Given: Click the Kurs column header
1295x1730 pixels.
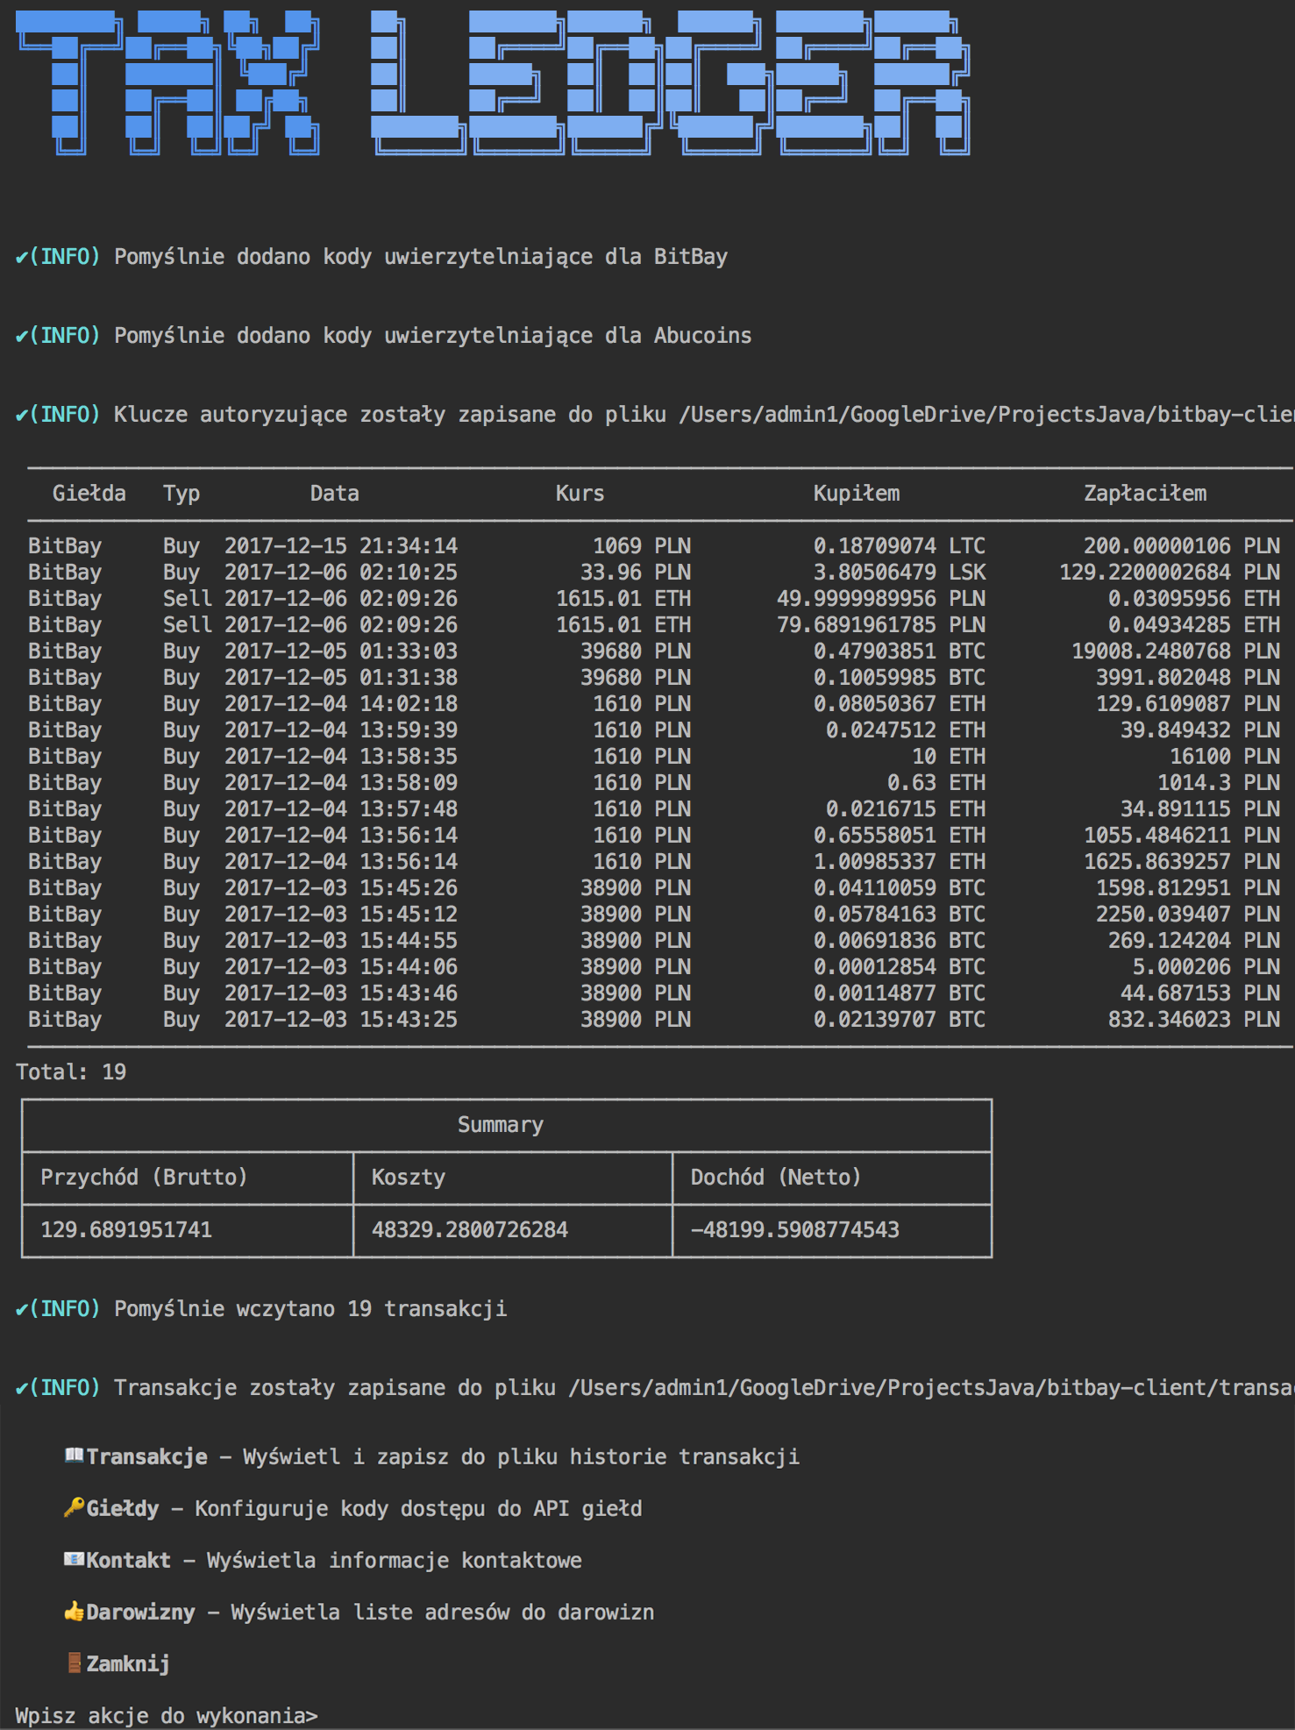Looking at the screenshot, I should 580,494.
